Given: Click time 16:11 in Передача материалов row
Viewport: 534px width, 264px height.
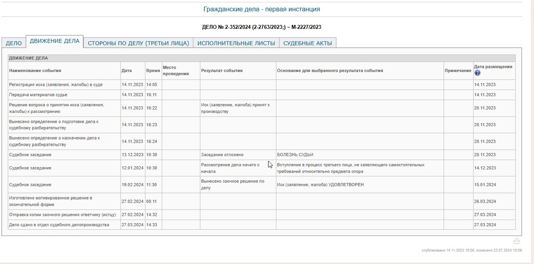Looking at the screenshot, I should (x=151, y=95).
